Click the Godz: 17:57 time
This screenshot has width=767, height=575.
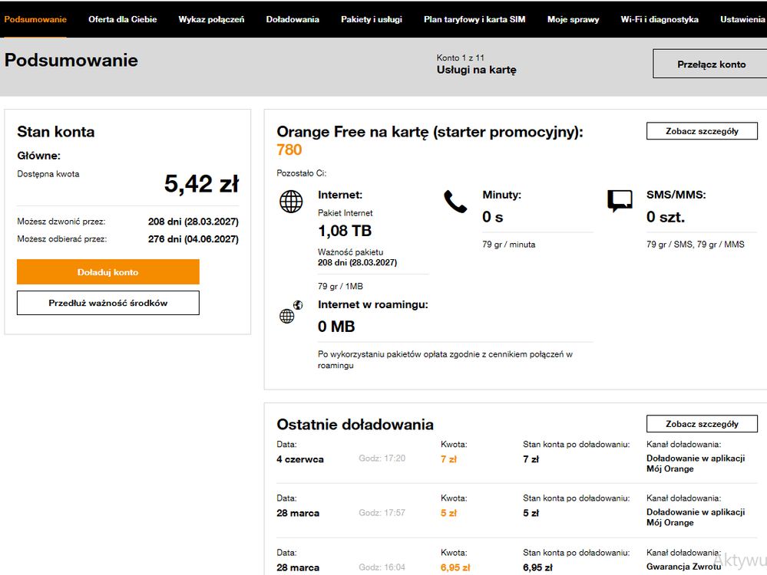pos(382,512)
